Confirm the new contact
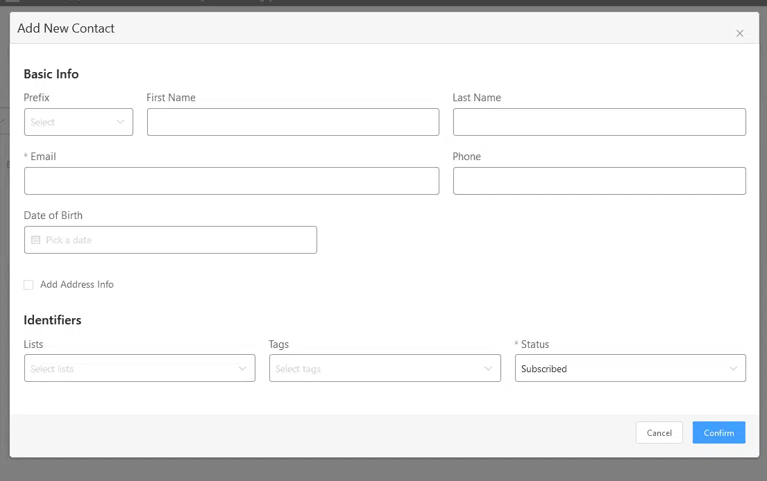 (719, 432)
